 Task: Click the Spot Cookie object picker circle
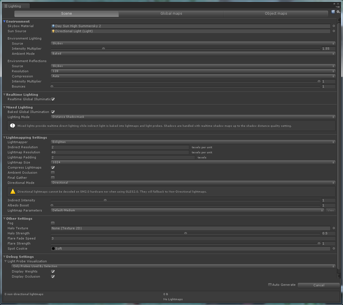tap(334, 249)
